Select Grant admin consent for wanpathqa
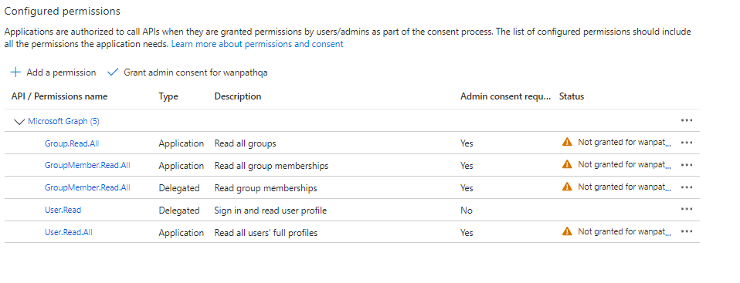 (x=188, y=72)
